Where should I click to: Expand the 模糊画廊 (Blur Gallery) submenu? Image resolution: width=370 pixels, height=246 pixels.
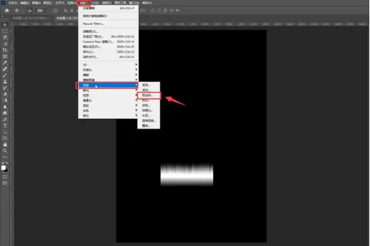(x=108, y=80)
